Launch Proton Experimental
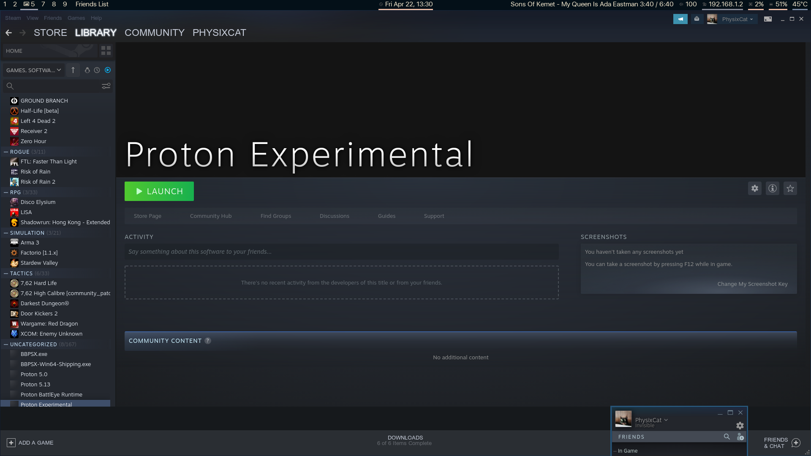811x456 pixels. coord(159,191)
